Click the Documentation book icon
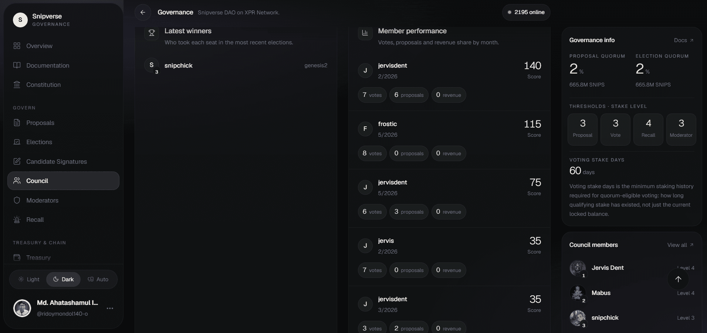Screen dimensions: 707x333 pos(17,65)
